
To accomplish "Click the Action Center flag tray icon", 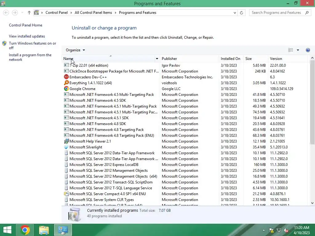I will [271, 230].
